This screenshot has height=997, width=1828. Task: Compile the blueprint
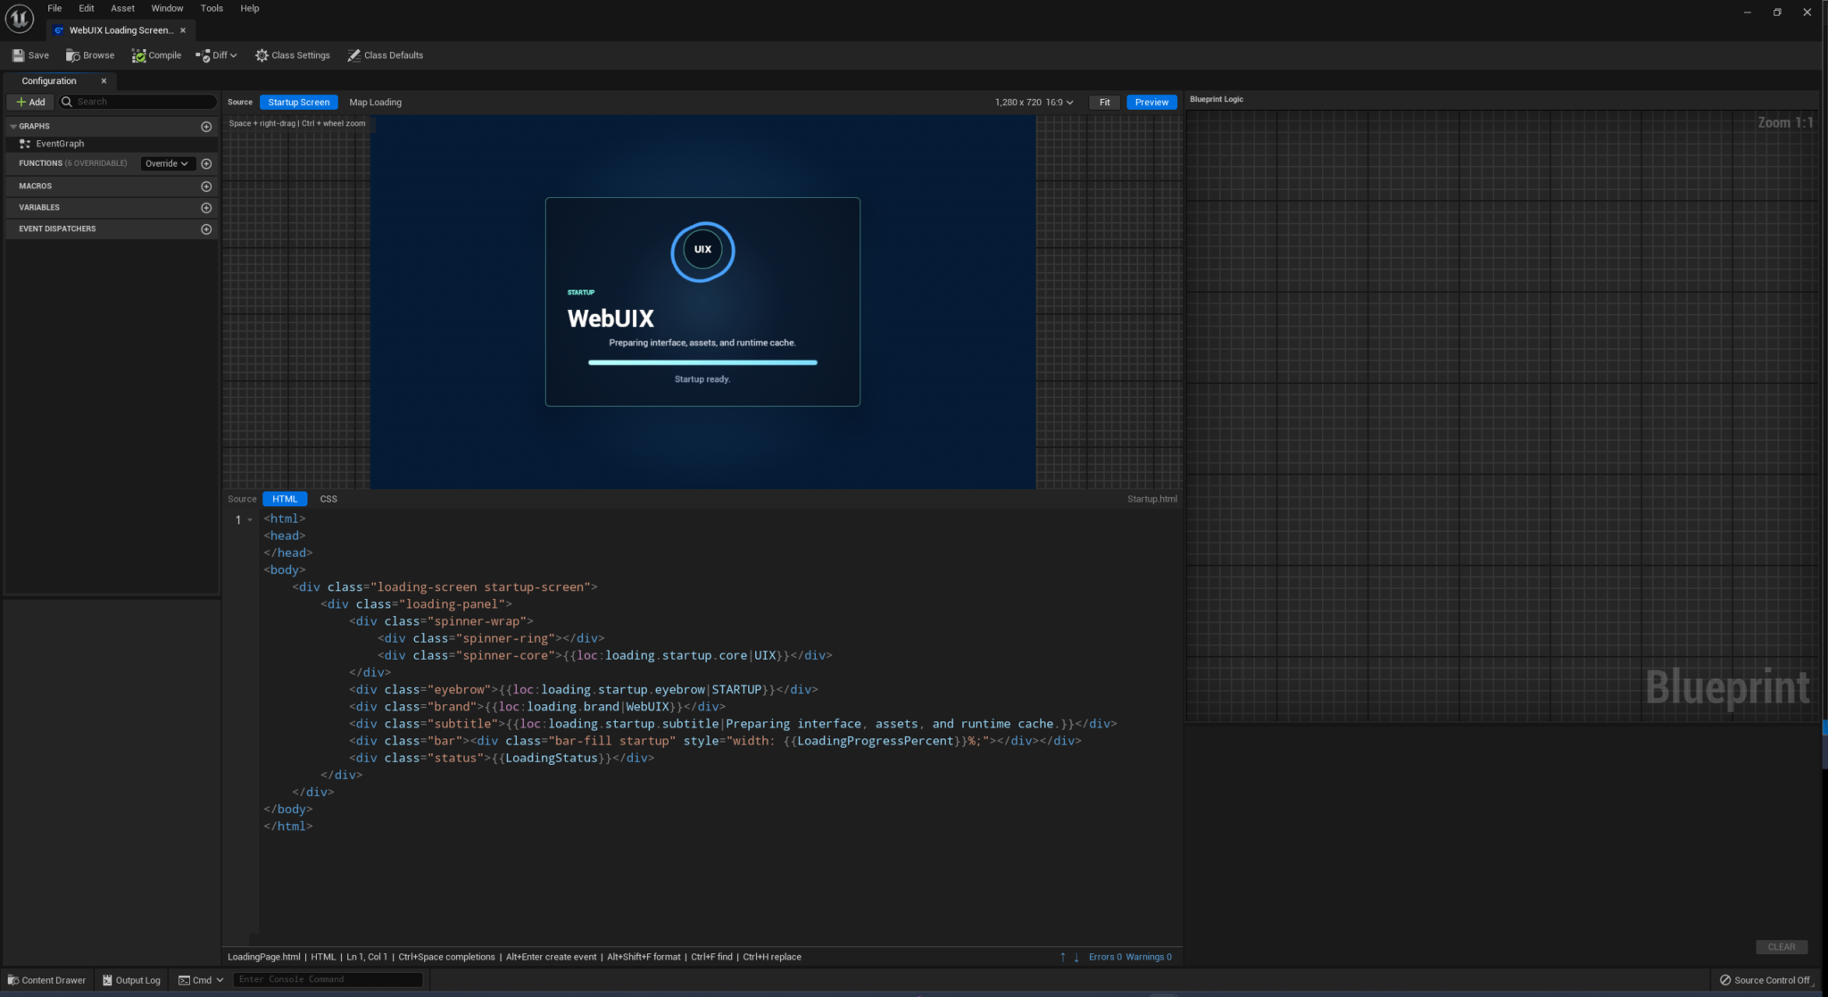pyautogui.click(x=156, y=55)
